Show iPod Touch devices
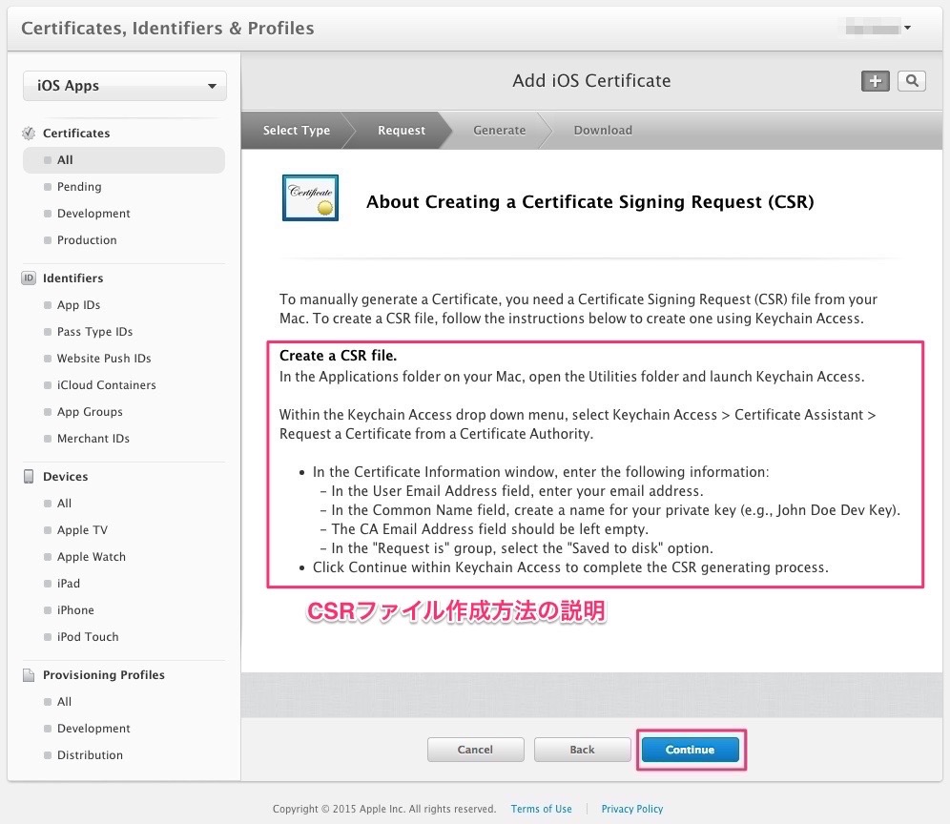The image size is (950, 824). 87,636
